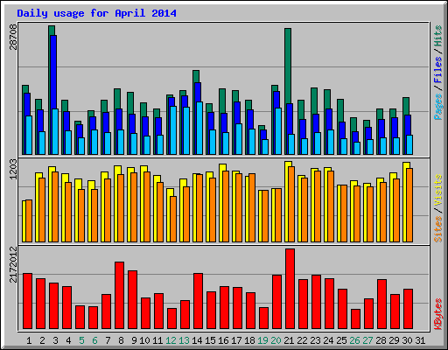Click the red KBytes bar for day 1

pos(28,301)
